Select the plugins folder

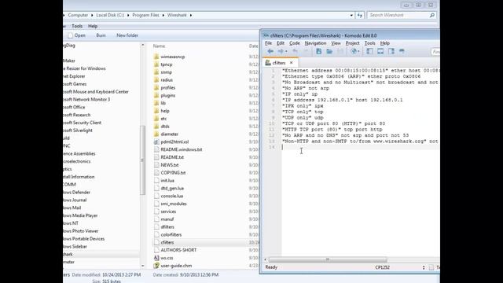[x=167, y=95]
